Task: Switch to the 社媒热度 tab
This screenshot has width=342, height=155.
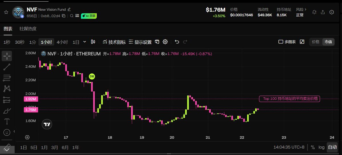Action: tap(28, 29)
